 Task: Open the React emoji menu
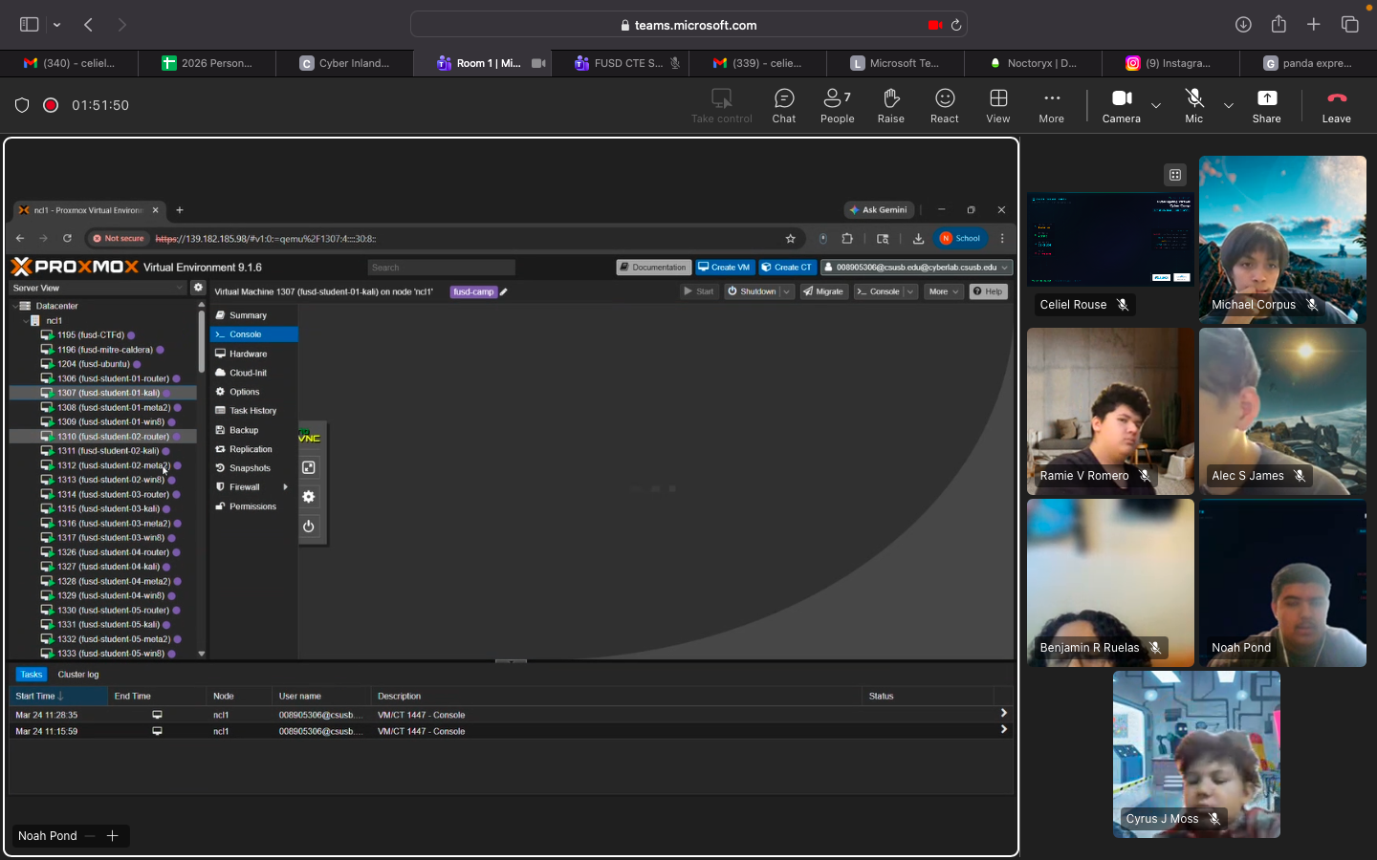pyautogui.click(x=944, y=105)
